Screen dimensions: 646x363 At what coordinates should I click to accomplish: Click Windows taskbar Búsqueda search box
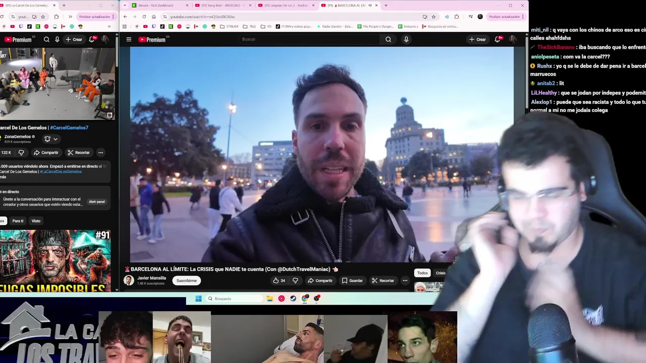[234, 298]
